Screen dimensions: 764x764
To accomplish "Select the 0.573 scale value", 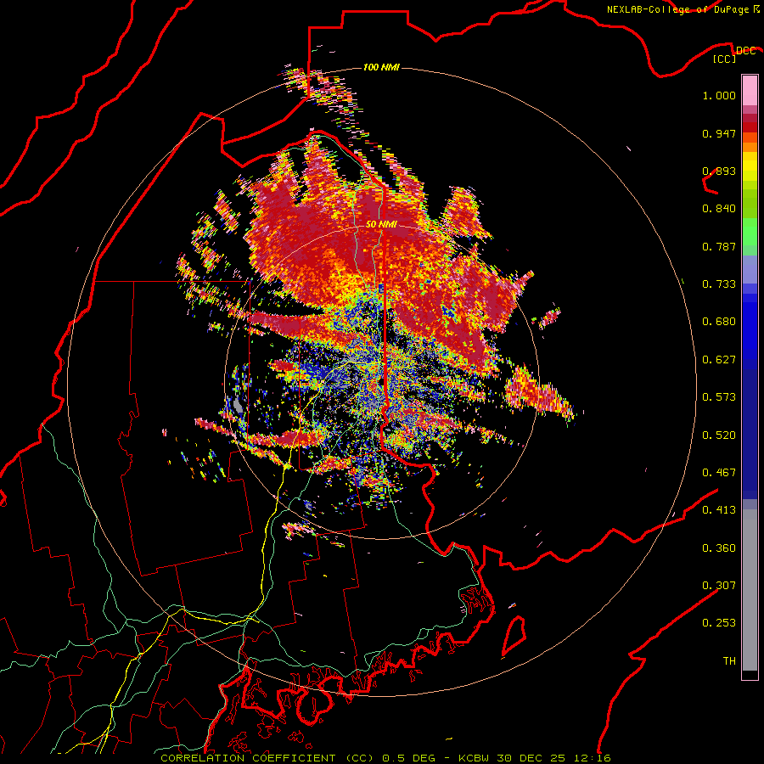I will click(x=719, y=397).
